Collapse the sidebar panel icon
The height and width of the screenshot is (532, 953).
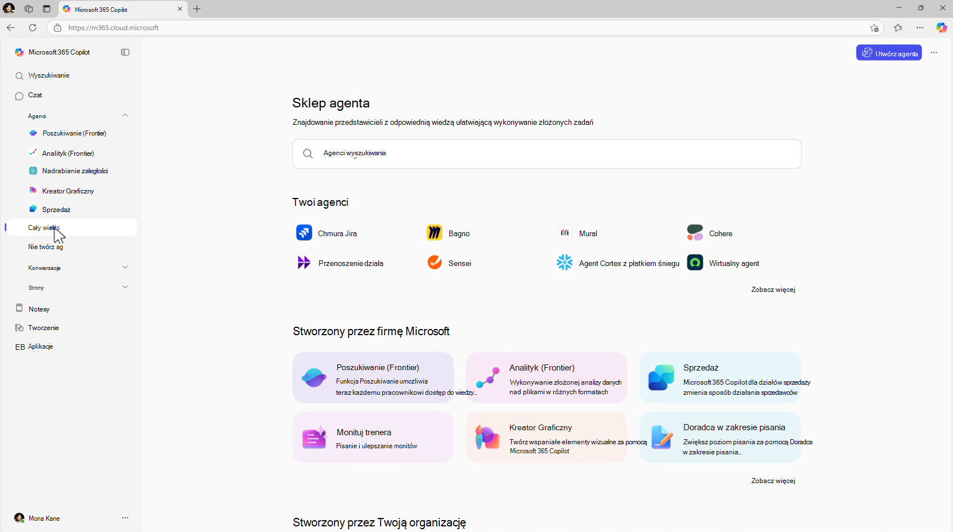[125, 52]
